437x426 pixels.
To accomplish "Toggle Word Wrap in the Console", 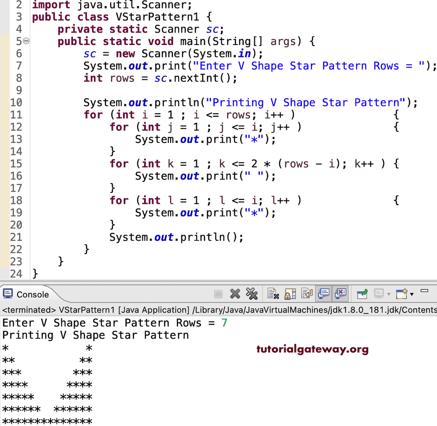I will pos(307,293).
